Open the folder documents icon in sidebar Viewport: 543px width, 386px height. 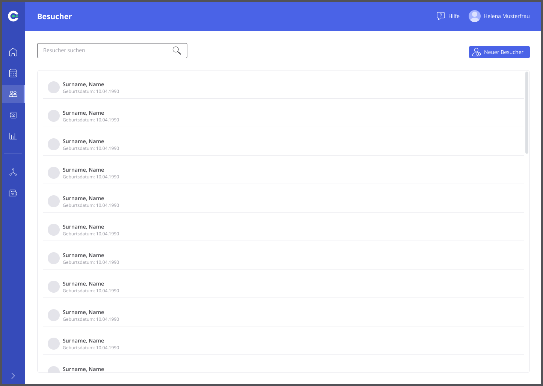(13, 193)
